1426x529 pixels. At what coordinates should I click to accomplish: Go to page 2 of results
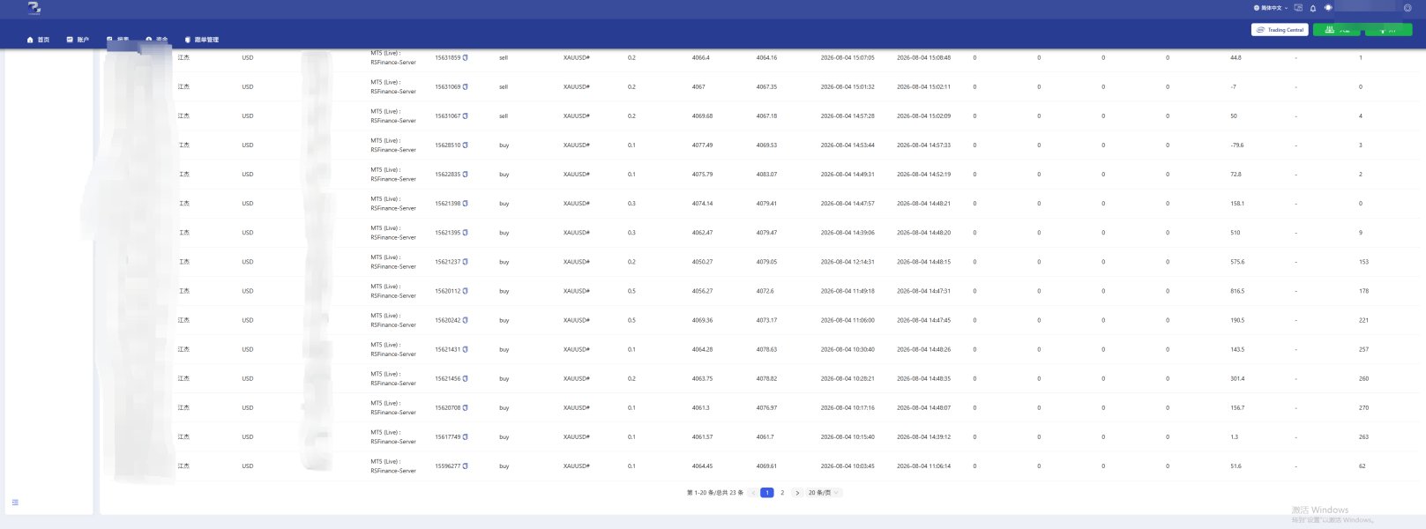coord(782,493)
